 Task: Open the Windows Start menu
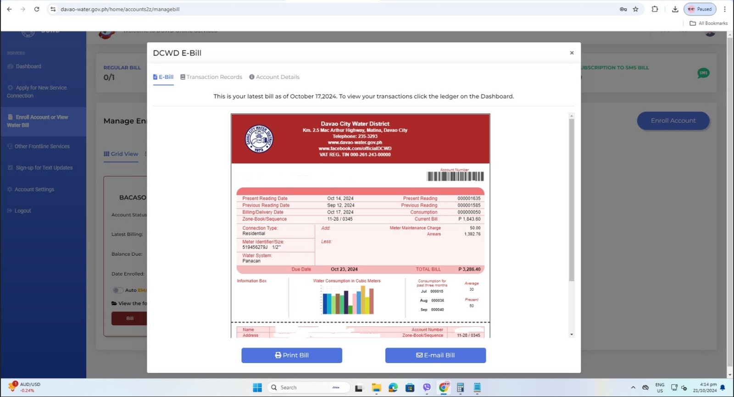coord(257,388)
